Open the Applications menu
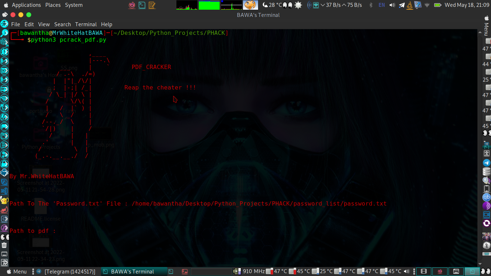 click(27, 5)
